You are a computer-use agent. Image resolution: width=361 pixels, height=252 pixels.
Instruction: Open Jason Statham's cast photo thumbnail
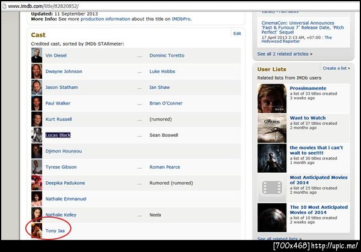37,87
